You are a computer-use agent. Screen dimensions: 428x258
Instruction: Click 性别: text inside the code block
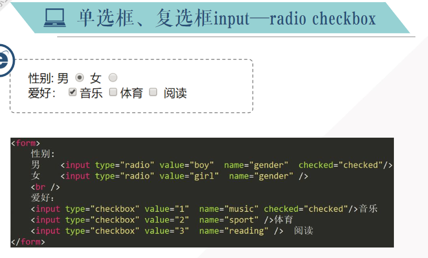(43, 154)
